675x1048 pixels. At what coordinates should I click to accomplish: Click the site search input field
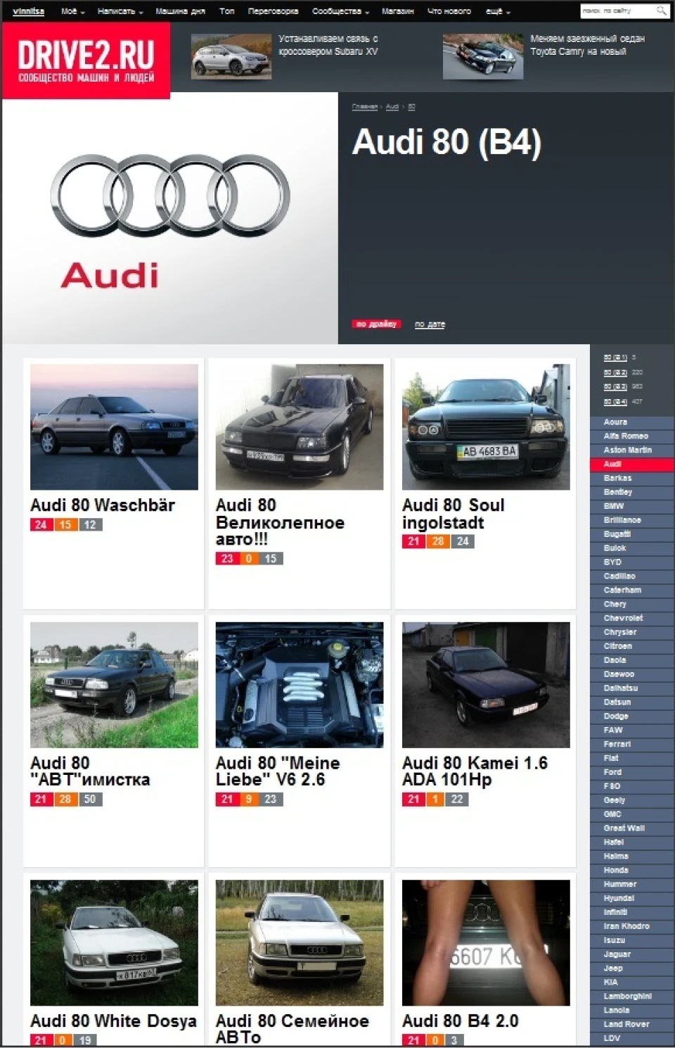click(x=617, y=11)
